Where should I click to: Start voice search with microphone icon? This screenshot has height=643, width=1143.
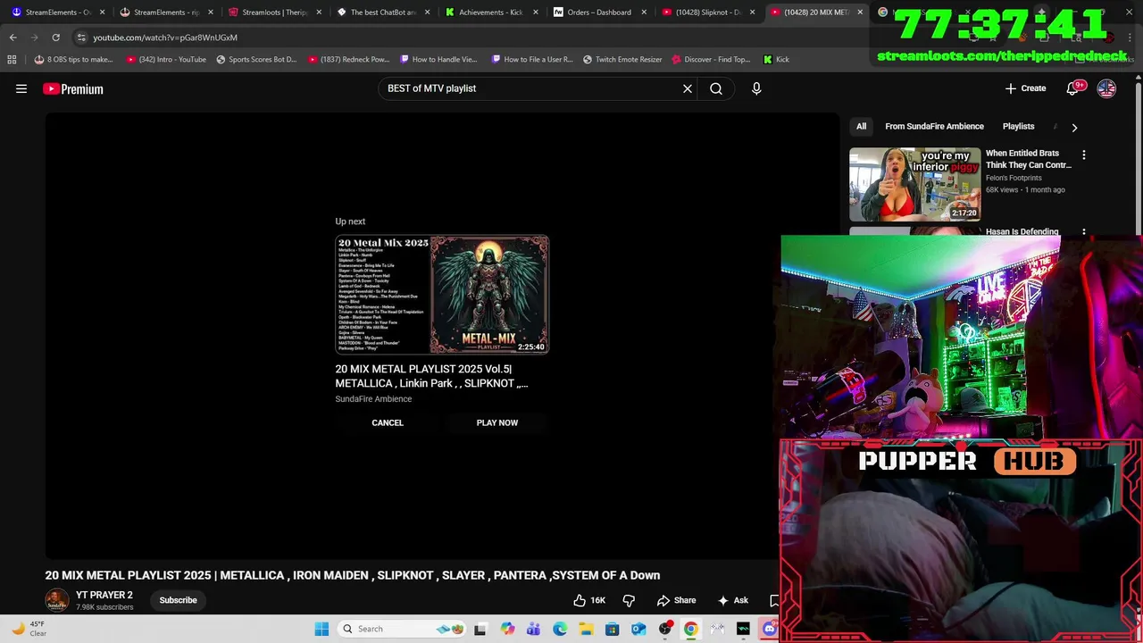pyautogui.click(x=756, y=88)
